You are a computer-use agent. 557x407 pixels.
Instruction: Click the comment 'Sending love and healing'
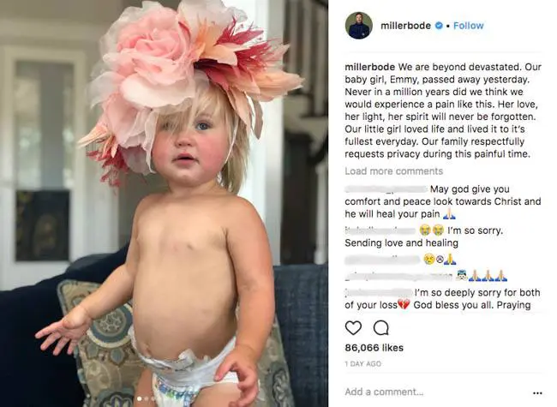(x=401, y=243)
